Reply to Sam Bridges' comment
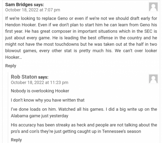The image size is (162, 143). [x=11, y=66]
